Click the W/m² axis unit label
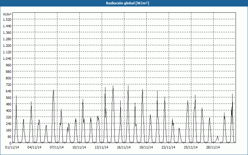This screenshot has height=155, width=248. [7, 14]
